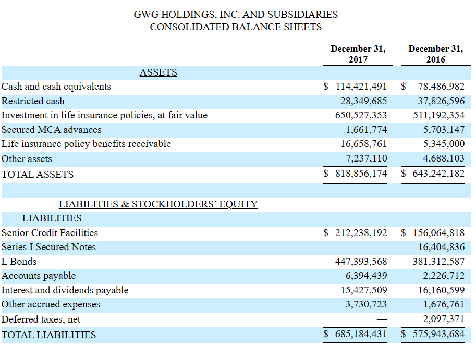Select the value 212,238,192
Viewport: 476px width, 346px height.
click(361, 233)
